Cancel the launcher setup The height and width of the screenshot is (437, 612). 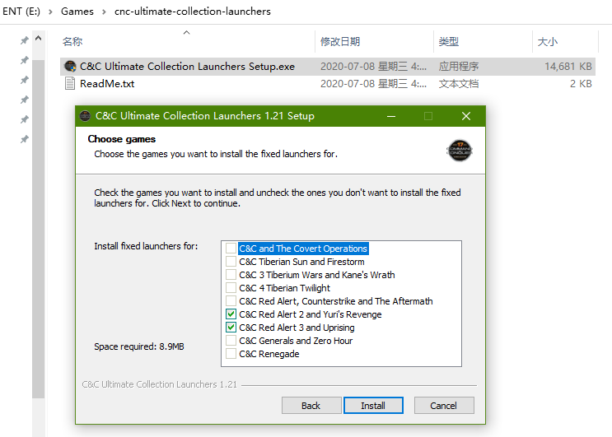(444, 406)
